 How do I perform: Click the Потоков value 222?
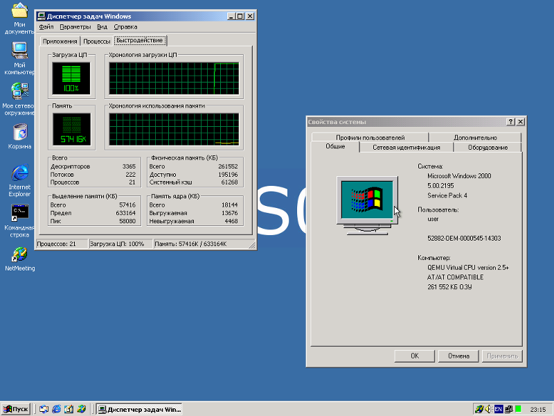130,175
